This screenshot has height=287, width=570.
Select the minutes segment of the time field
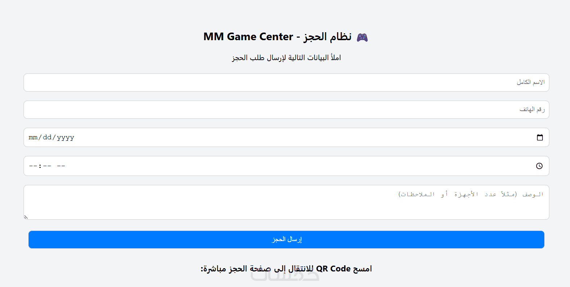click(47, 166)
